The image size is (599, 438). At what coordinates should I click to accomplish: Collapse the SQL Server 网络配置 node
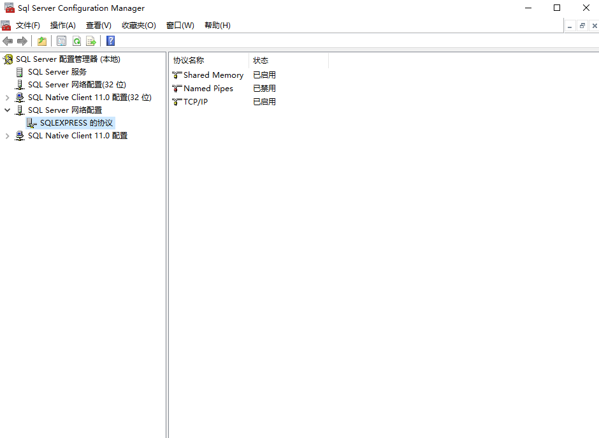(6, 110)
